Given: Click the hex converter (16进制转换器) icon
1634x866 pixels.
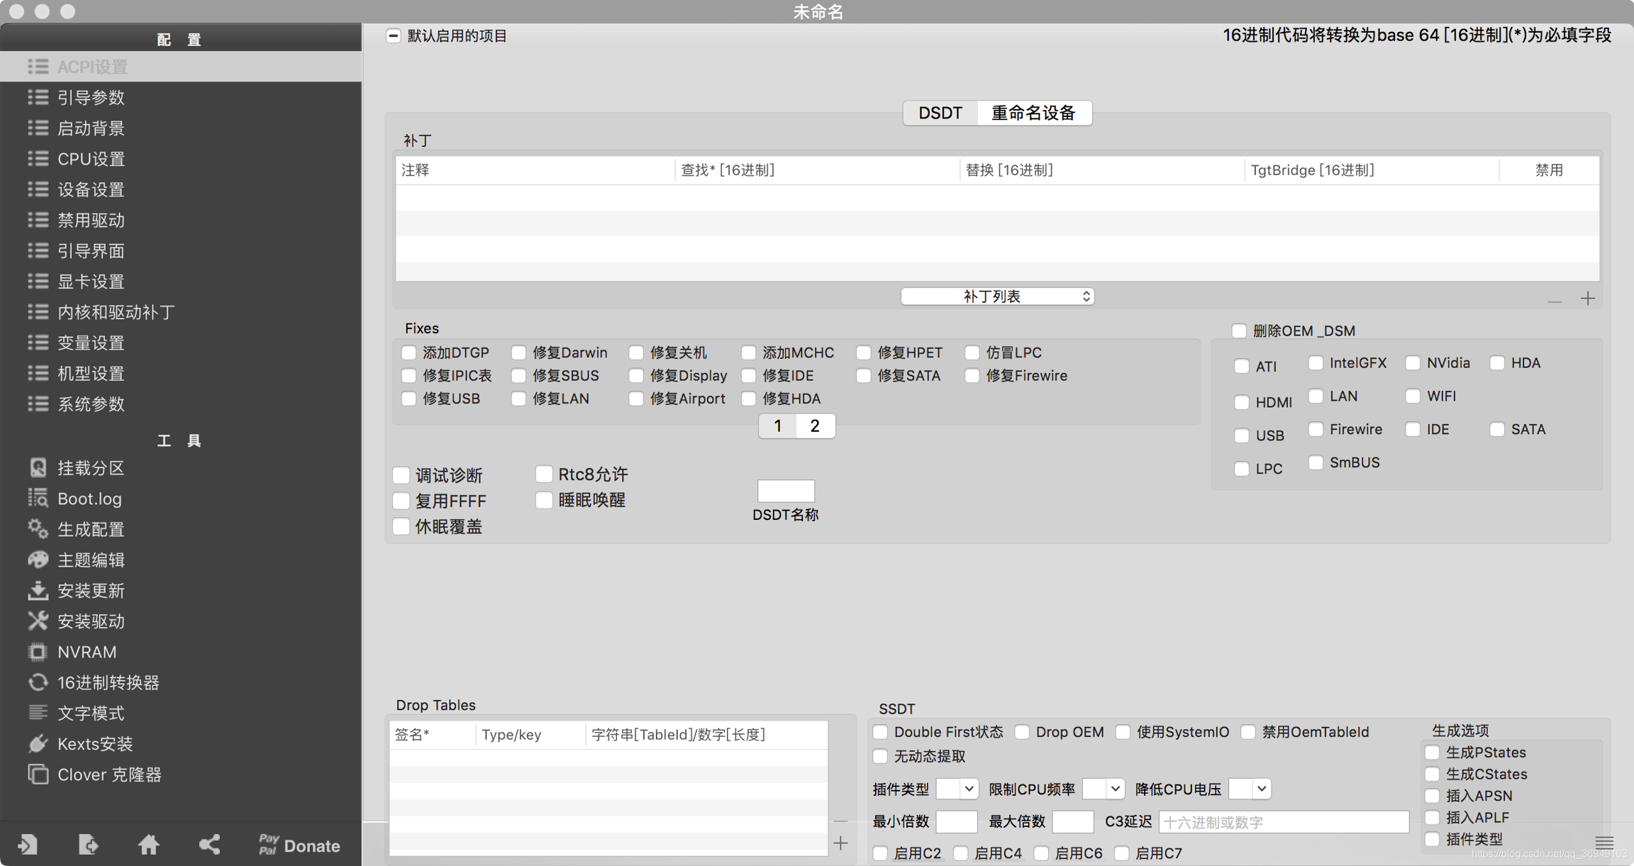Looking at the screenshot, I should [x=38, y=682].
